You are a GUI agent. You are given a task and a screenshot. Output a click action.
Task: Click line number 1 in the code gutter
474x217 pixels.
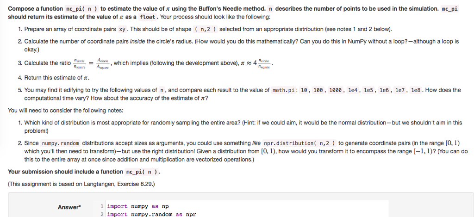point(102,206)
